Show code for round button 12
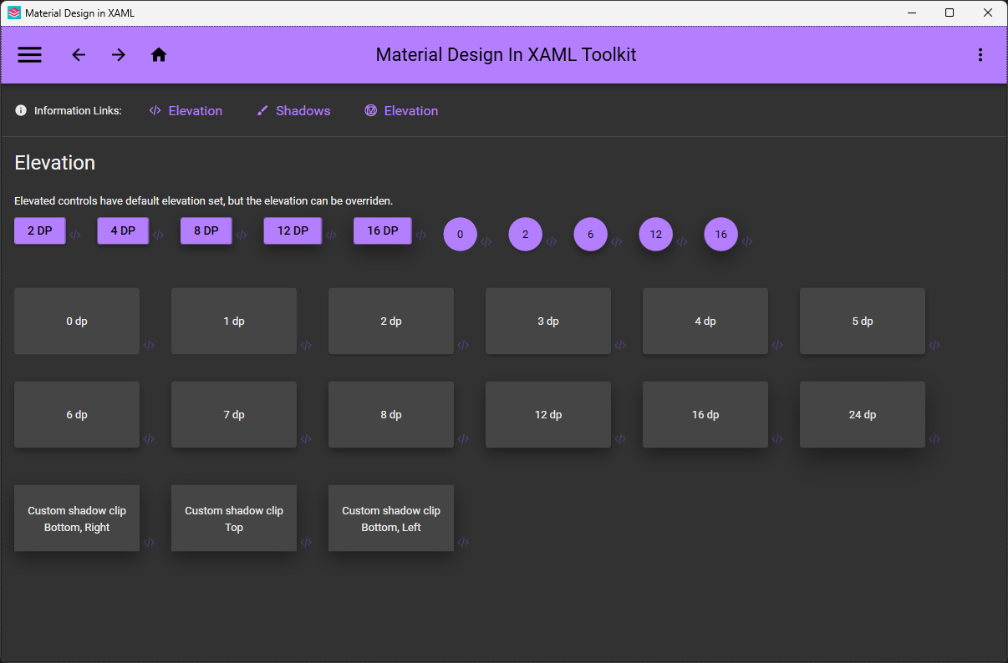This screenshot has height=663, width=1008. pyautogui.click(x=682, y=242)
